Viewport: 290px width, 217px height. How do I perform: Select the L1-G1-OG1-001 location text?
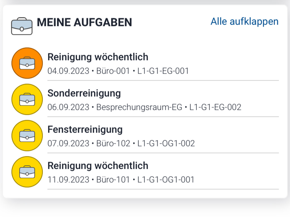point(166,179)
